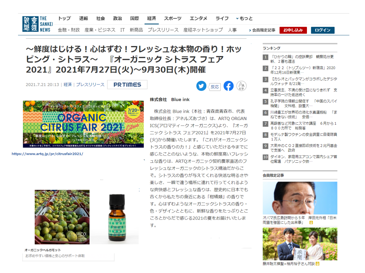Image resolution: width=365 pixels, height=273 pixels.
Task: Select the 経済 tab
Action: pyautogui.click(x=151, y=18)
